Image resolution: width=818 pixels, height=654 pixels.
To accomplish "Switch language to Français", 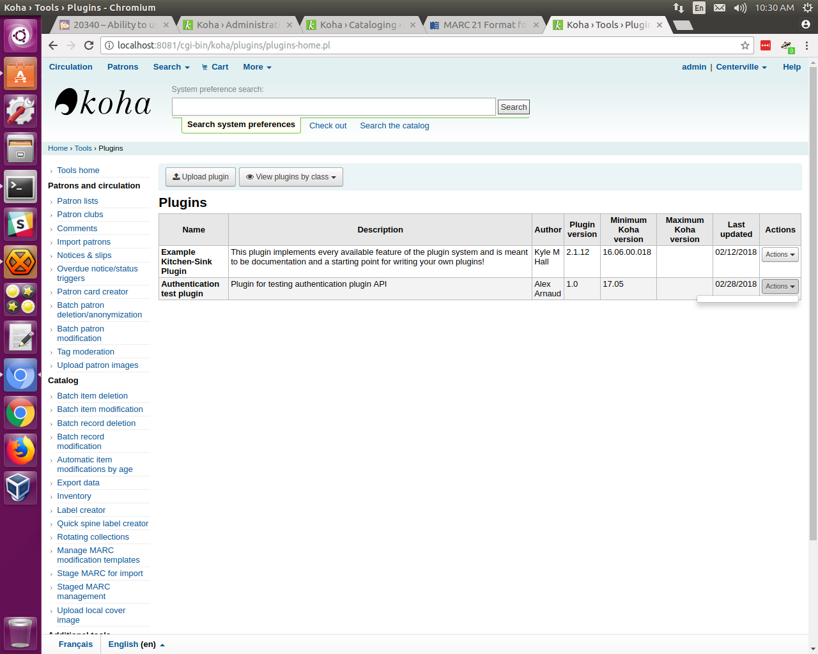I will click(75, 644).
